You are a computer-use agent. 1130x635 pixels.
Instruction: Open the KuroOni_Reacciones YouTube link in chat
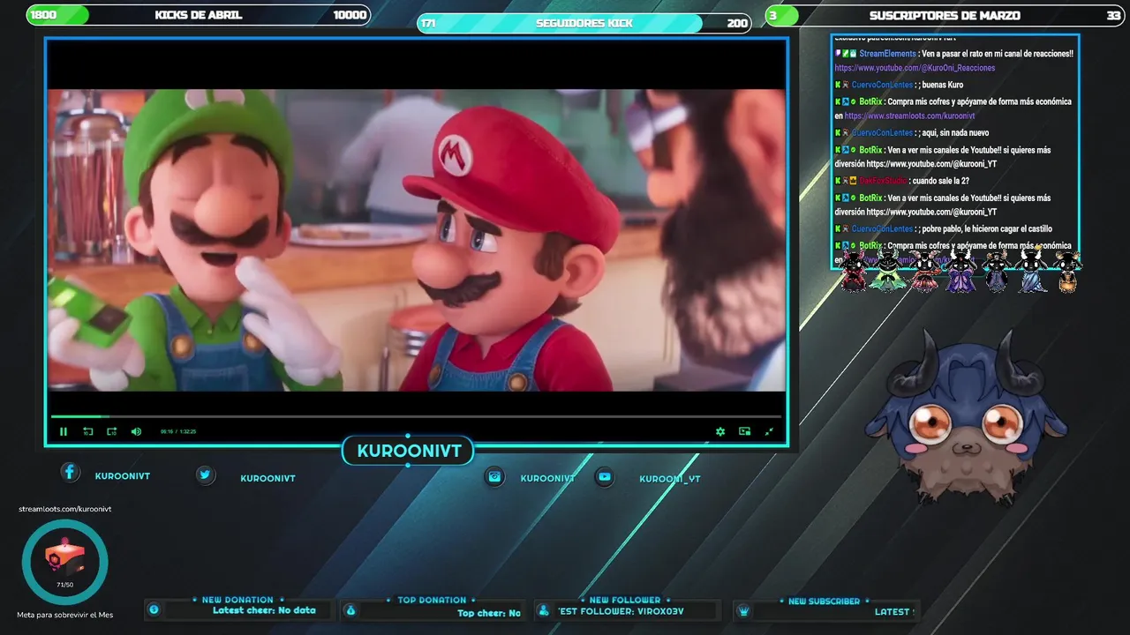click(915, 68)
